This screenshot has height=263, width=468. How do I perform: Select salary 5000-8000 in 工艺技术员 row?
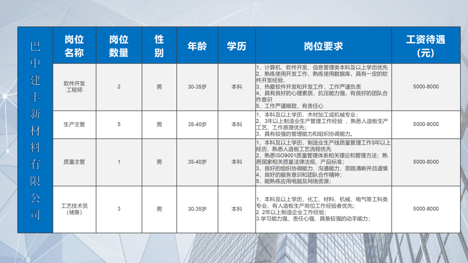pyautogui.click(x=426, y=209)
